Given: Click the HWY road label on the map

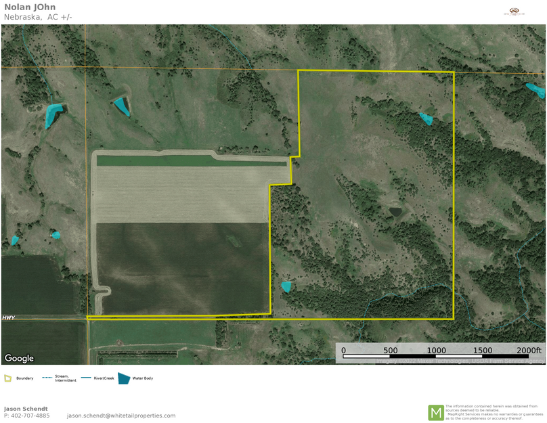Looking at the screenshot, I should pos(8,317).
